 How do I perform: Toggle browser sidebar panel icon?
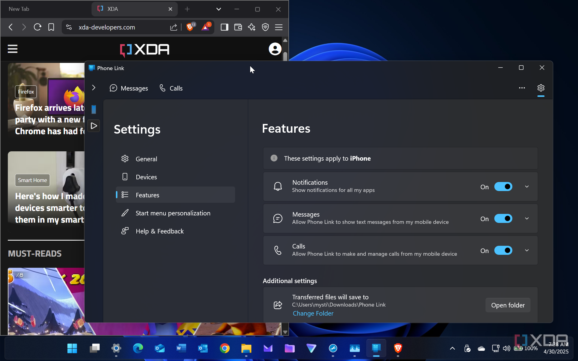click(x=225, y=27)
